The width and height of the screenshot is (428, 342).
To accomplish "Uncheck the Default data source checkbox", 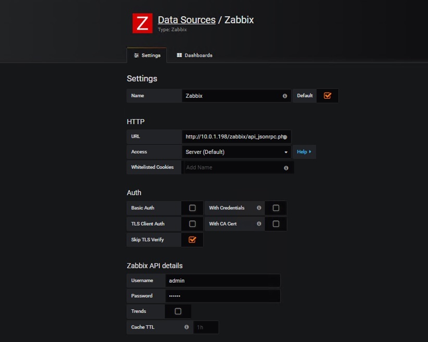I will click(328, 96).
